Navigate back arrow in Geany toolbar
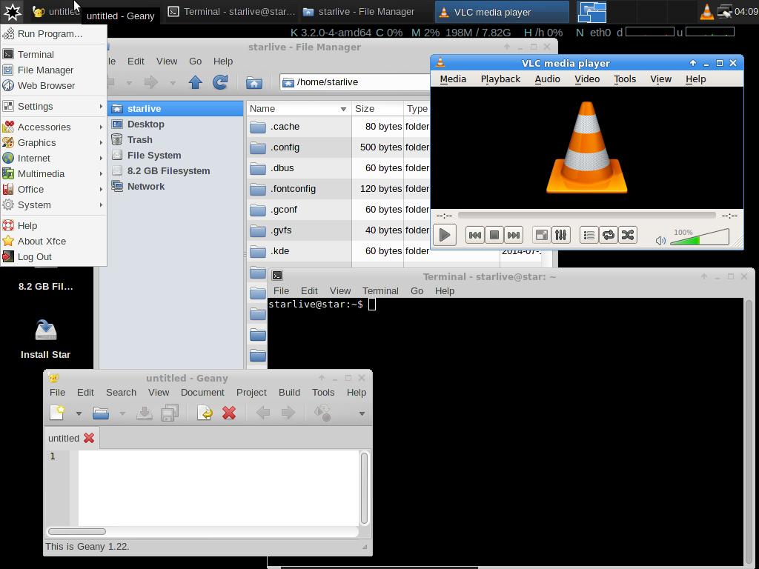Screen dimensions: 759x569 click(263, 413)
